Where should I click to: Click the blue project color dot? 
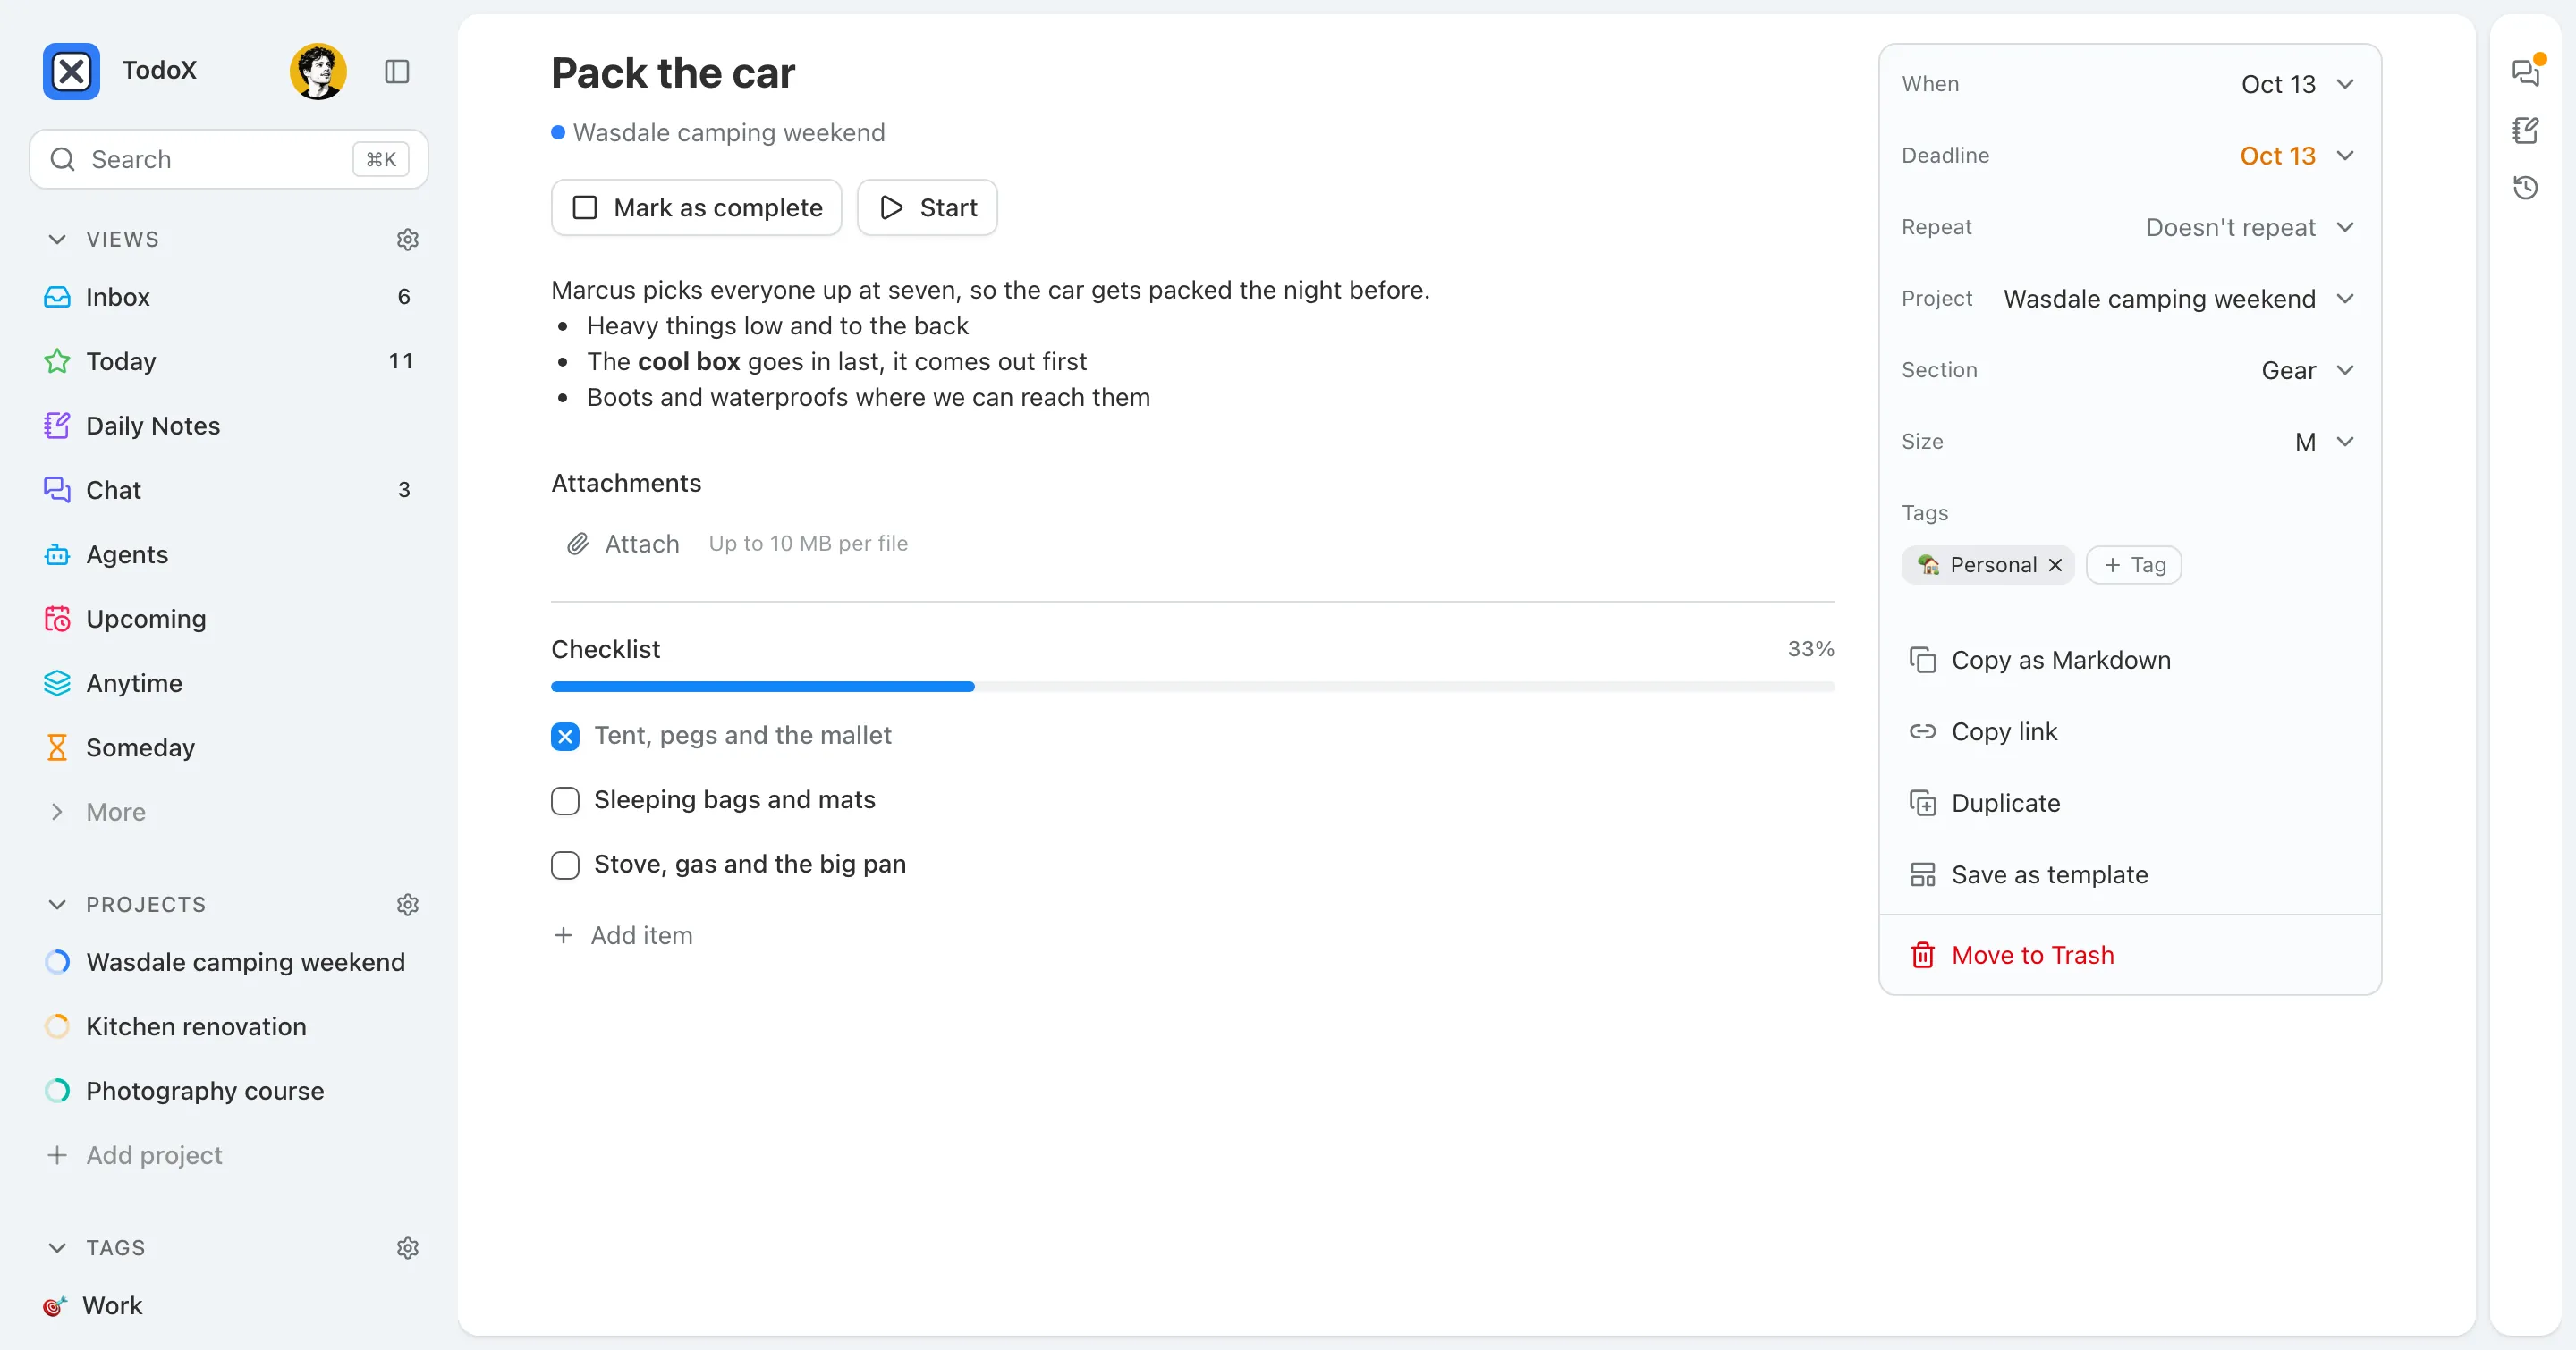558,132
